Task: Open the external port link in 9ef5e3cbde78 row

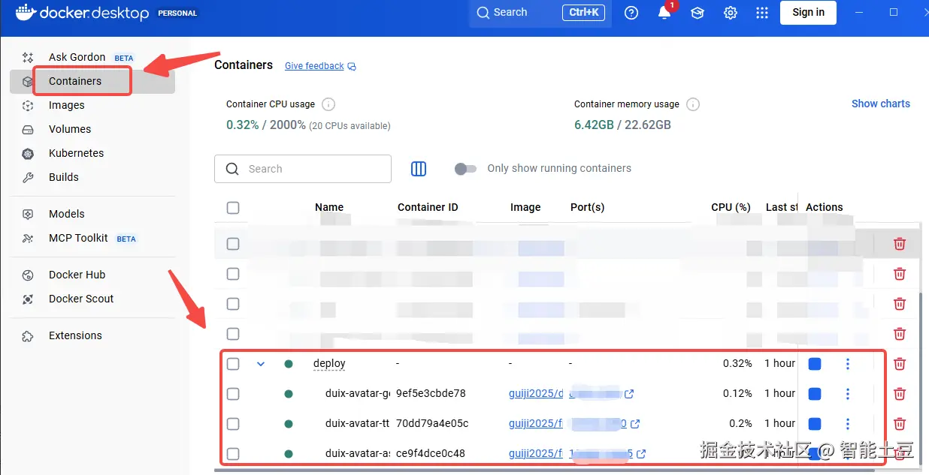Action: tap(629, 394)
